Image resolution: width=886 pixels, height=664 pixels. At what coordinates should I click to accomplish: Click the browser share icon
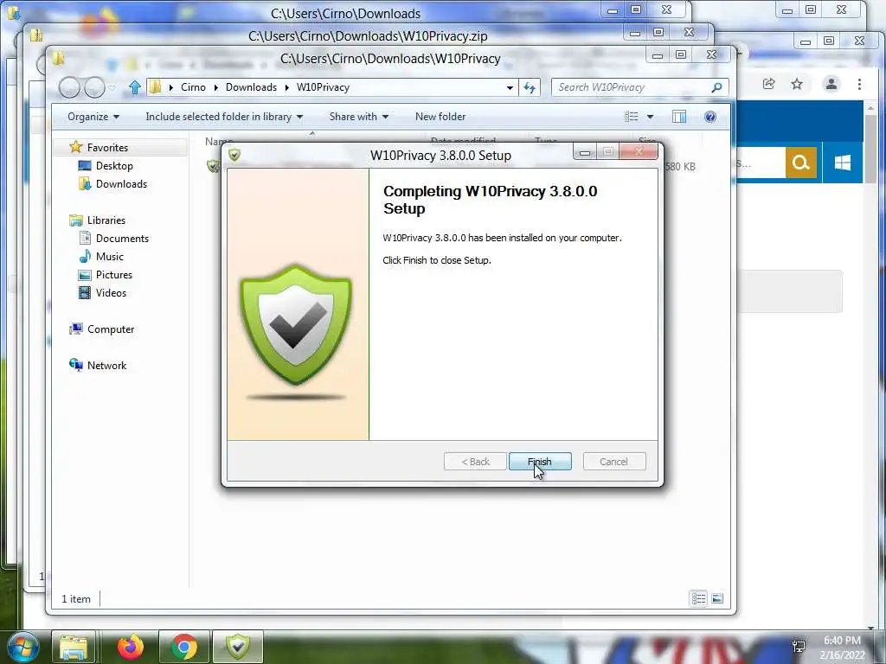coord(768,84)
